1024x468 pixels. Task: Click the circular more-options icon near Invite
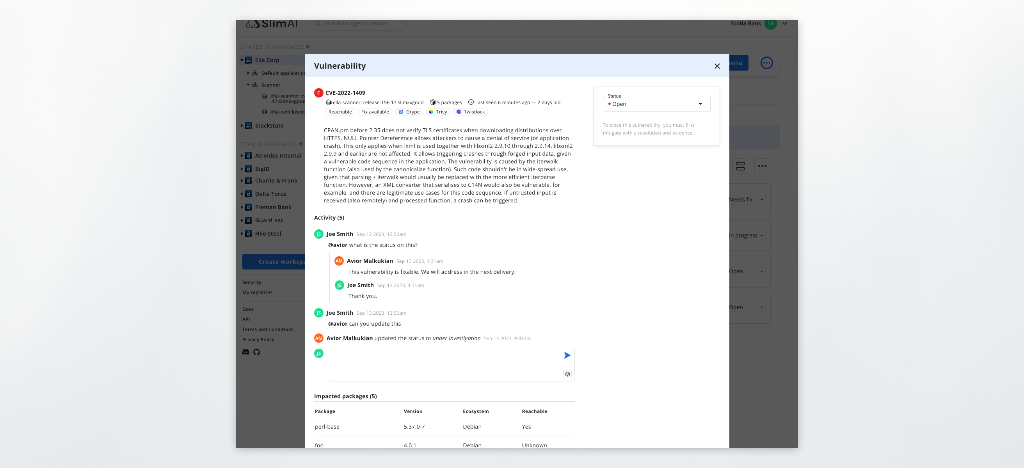tap(766, 63)
